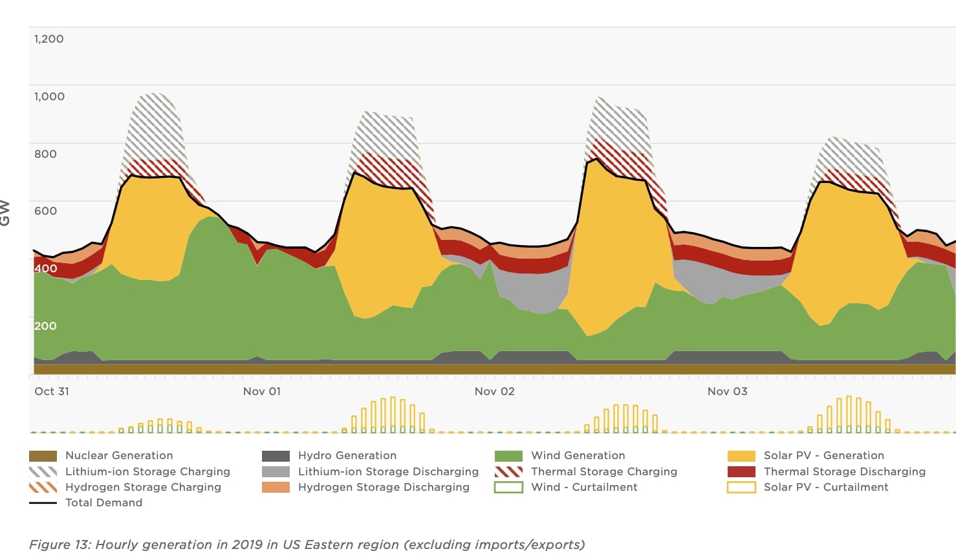Click the Nov 01 date label
Screen dimensions: 956x560
262,391
